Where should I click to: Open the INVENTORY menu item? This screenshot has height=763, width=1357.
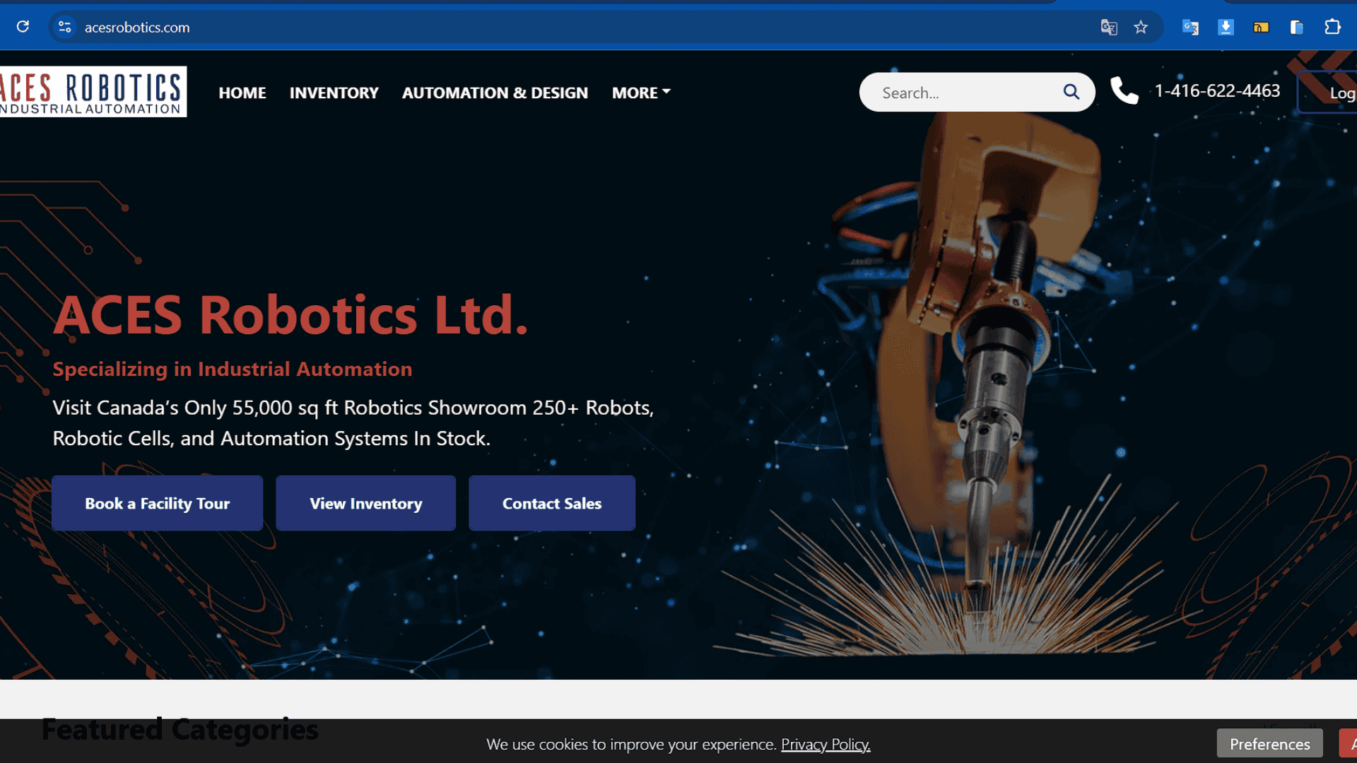(334, 93)
